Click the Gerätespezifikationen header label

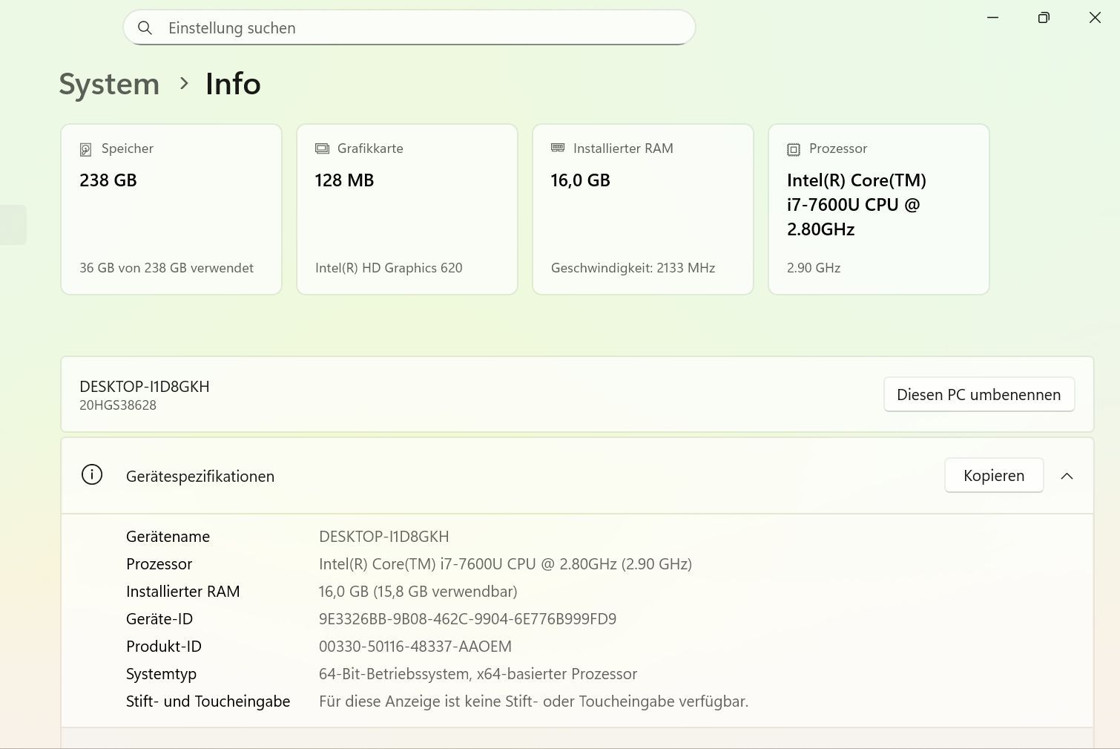(200, 477)
